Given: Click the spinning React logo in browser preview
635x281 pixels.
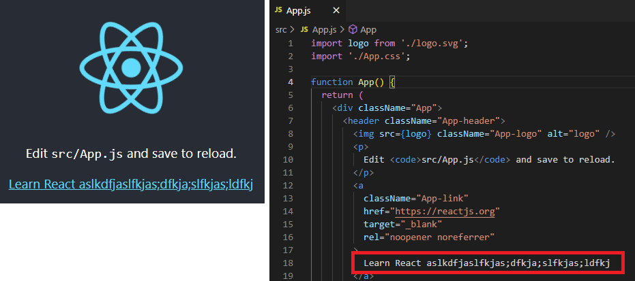Looking at the screenshot, I should pyautogui.click(x=131, y=67).
